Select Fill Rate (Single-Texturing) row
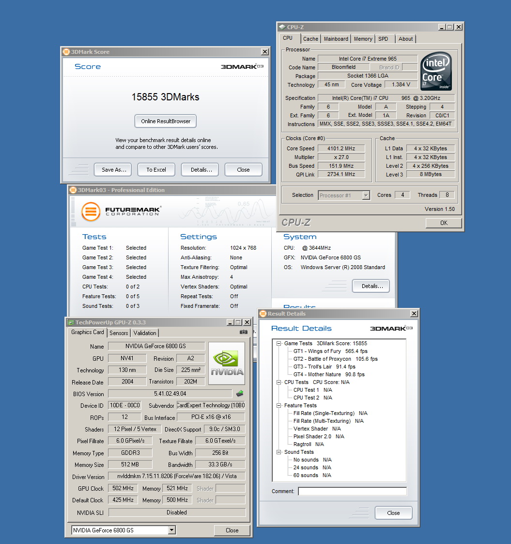The image size is (511, 544). 330,413
